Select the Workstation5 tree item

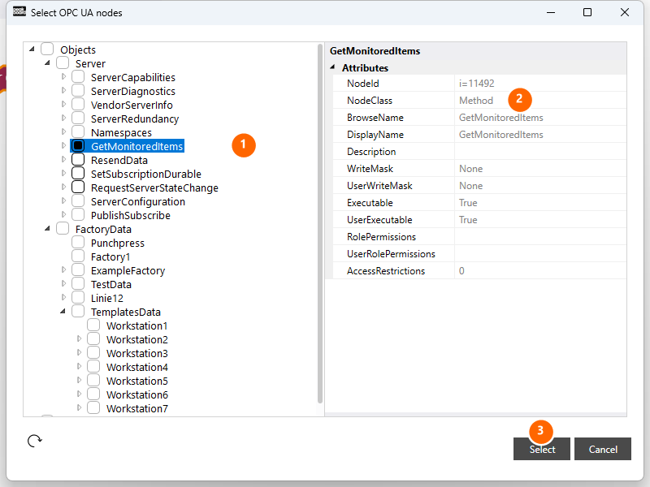click(137, 381)
